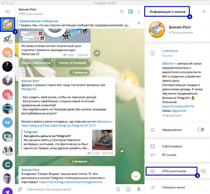Open the ЧК chat

point(7,123)
